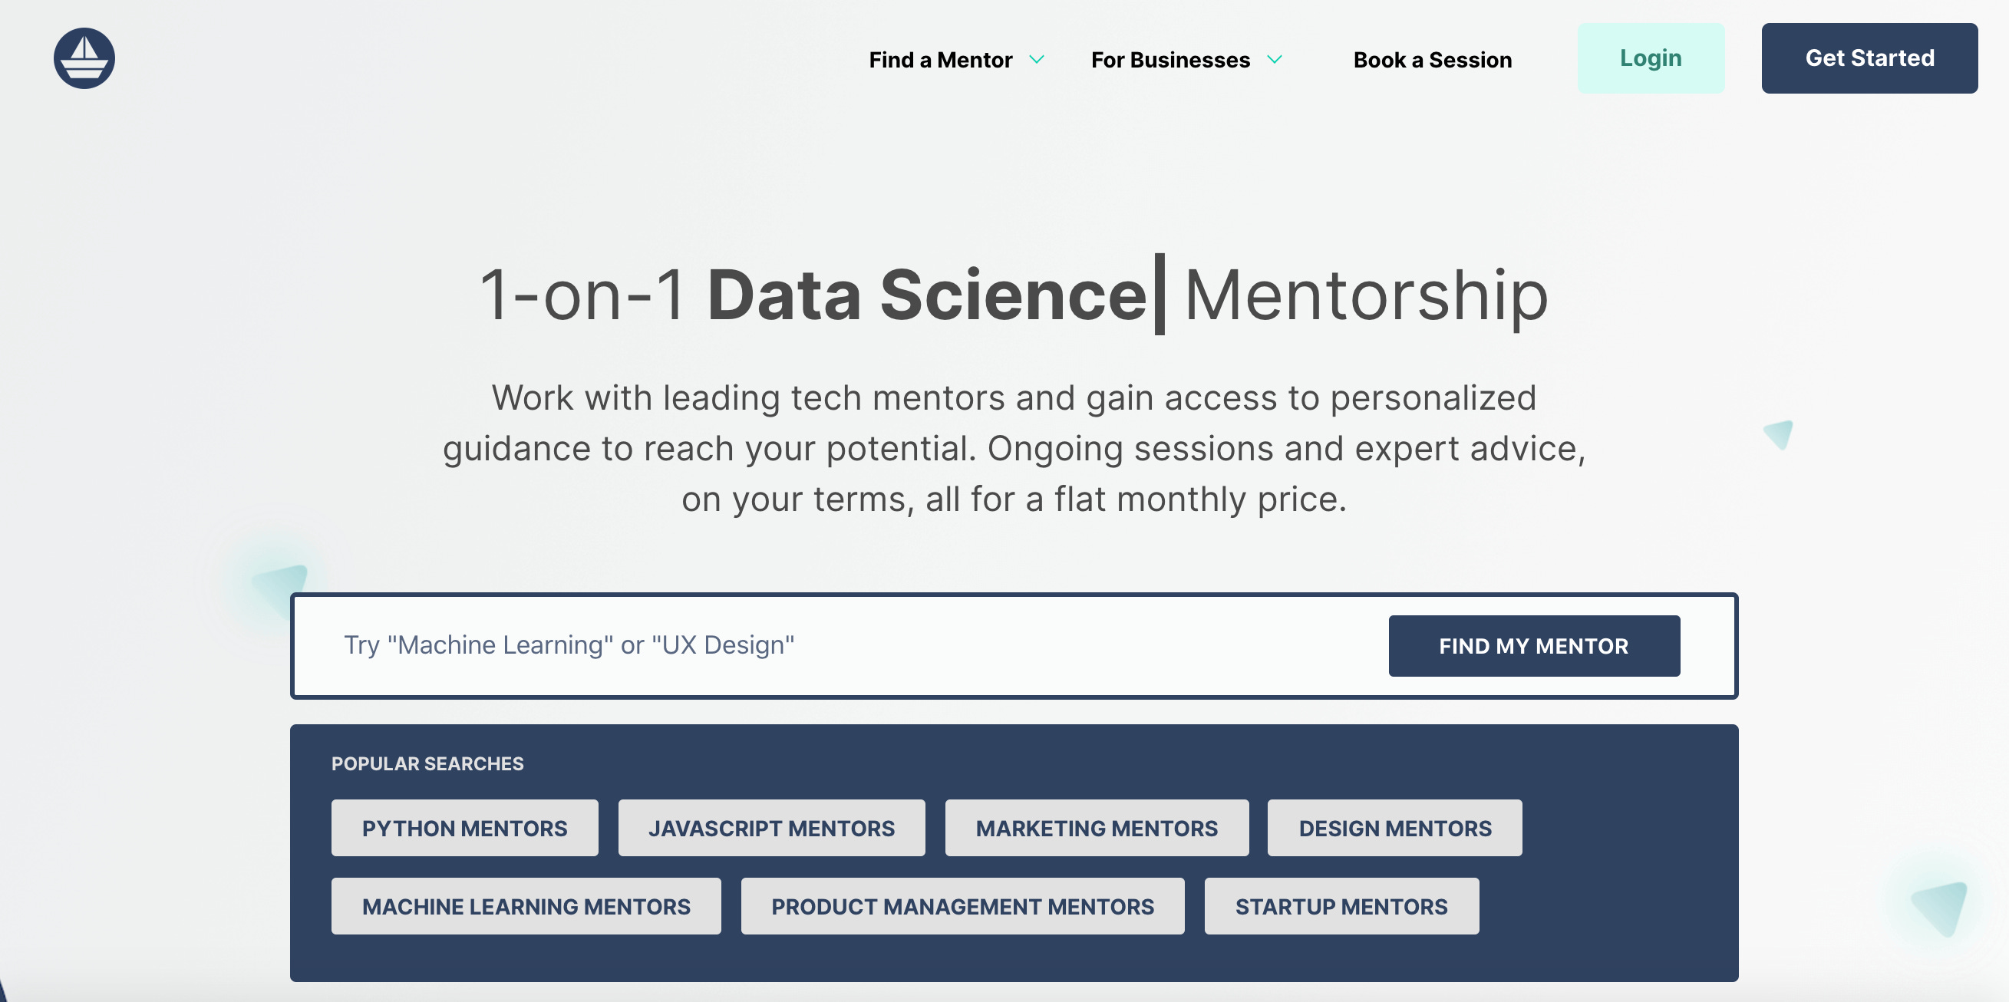Open the For Businesses menu
The height and width of the screenshot is (1002, 2009).
[1169, 60]
